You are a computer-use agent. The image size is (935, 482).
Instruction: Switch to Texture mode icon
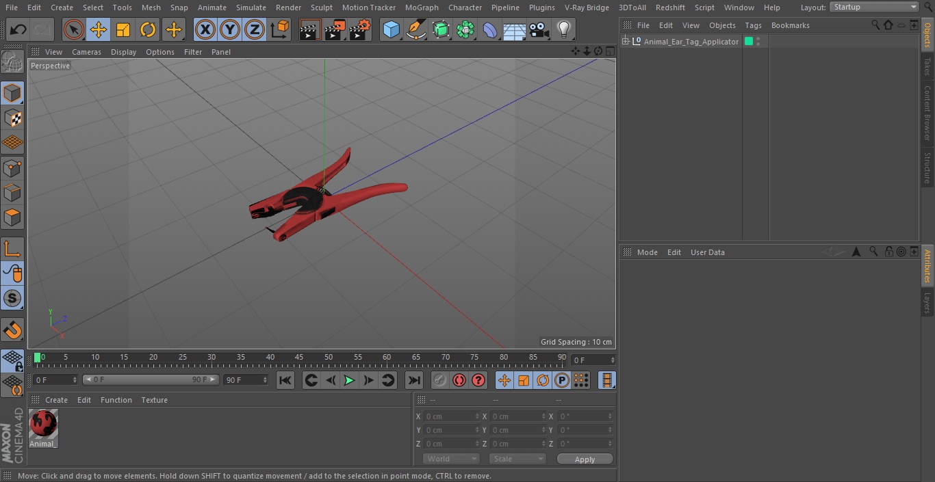12,118
